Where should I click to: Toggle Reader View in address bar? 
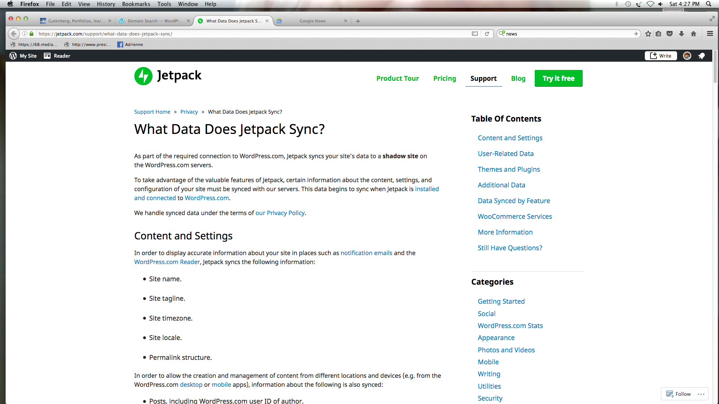tap(475, 34)
